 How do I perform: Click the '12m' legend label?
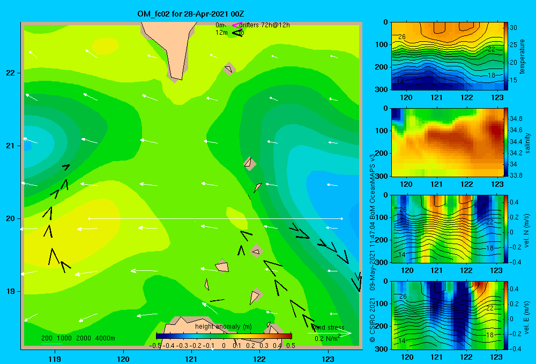(221, 33)
